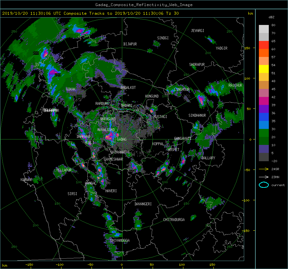Select the red 60 dBZ color swatch
The width and height of the screenshot is (288, 269).
(x=264, y=45)
